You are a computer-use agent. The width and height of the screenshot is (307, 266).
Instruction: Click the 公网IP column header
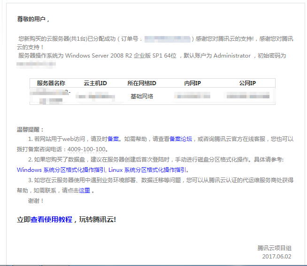(x=247, y=83)
